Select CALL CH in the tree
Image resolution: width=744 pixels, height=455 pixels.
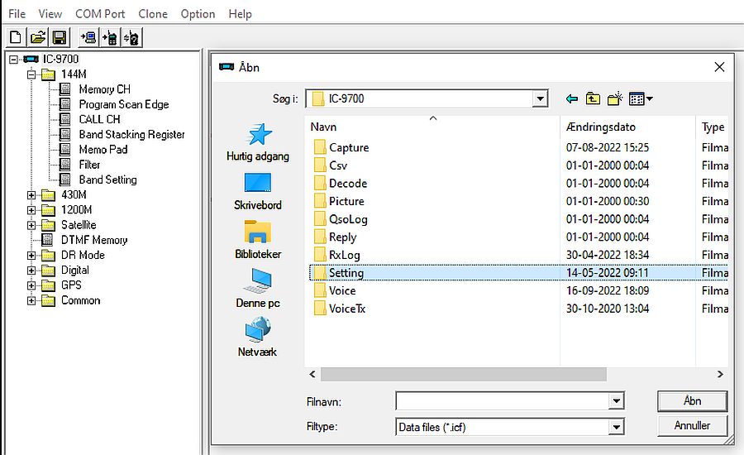click(100, 119)
